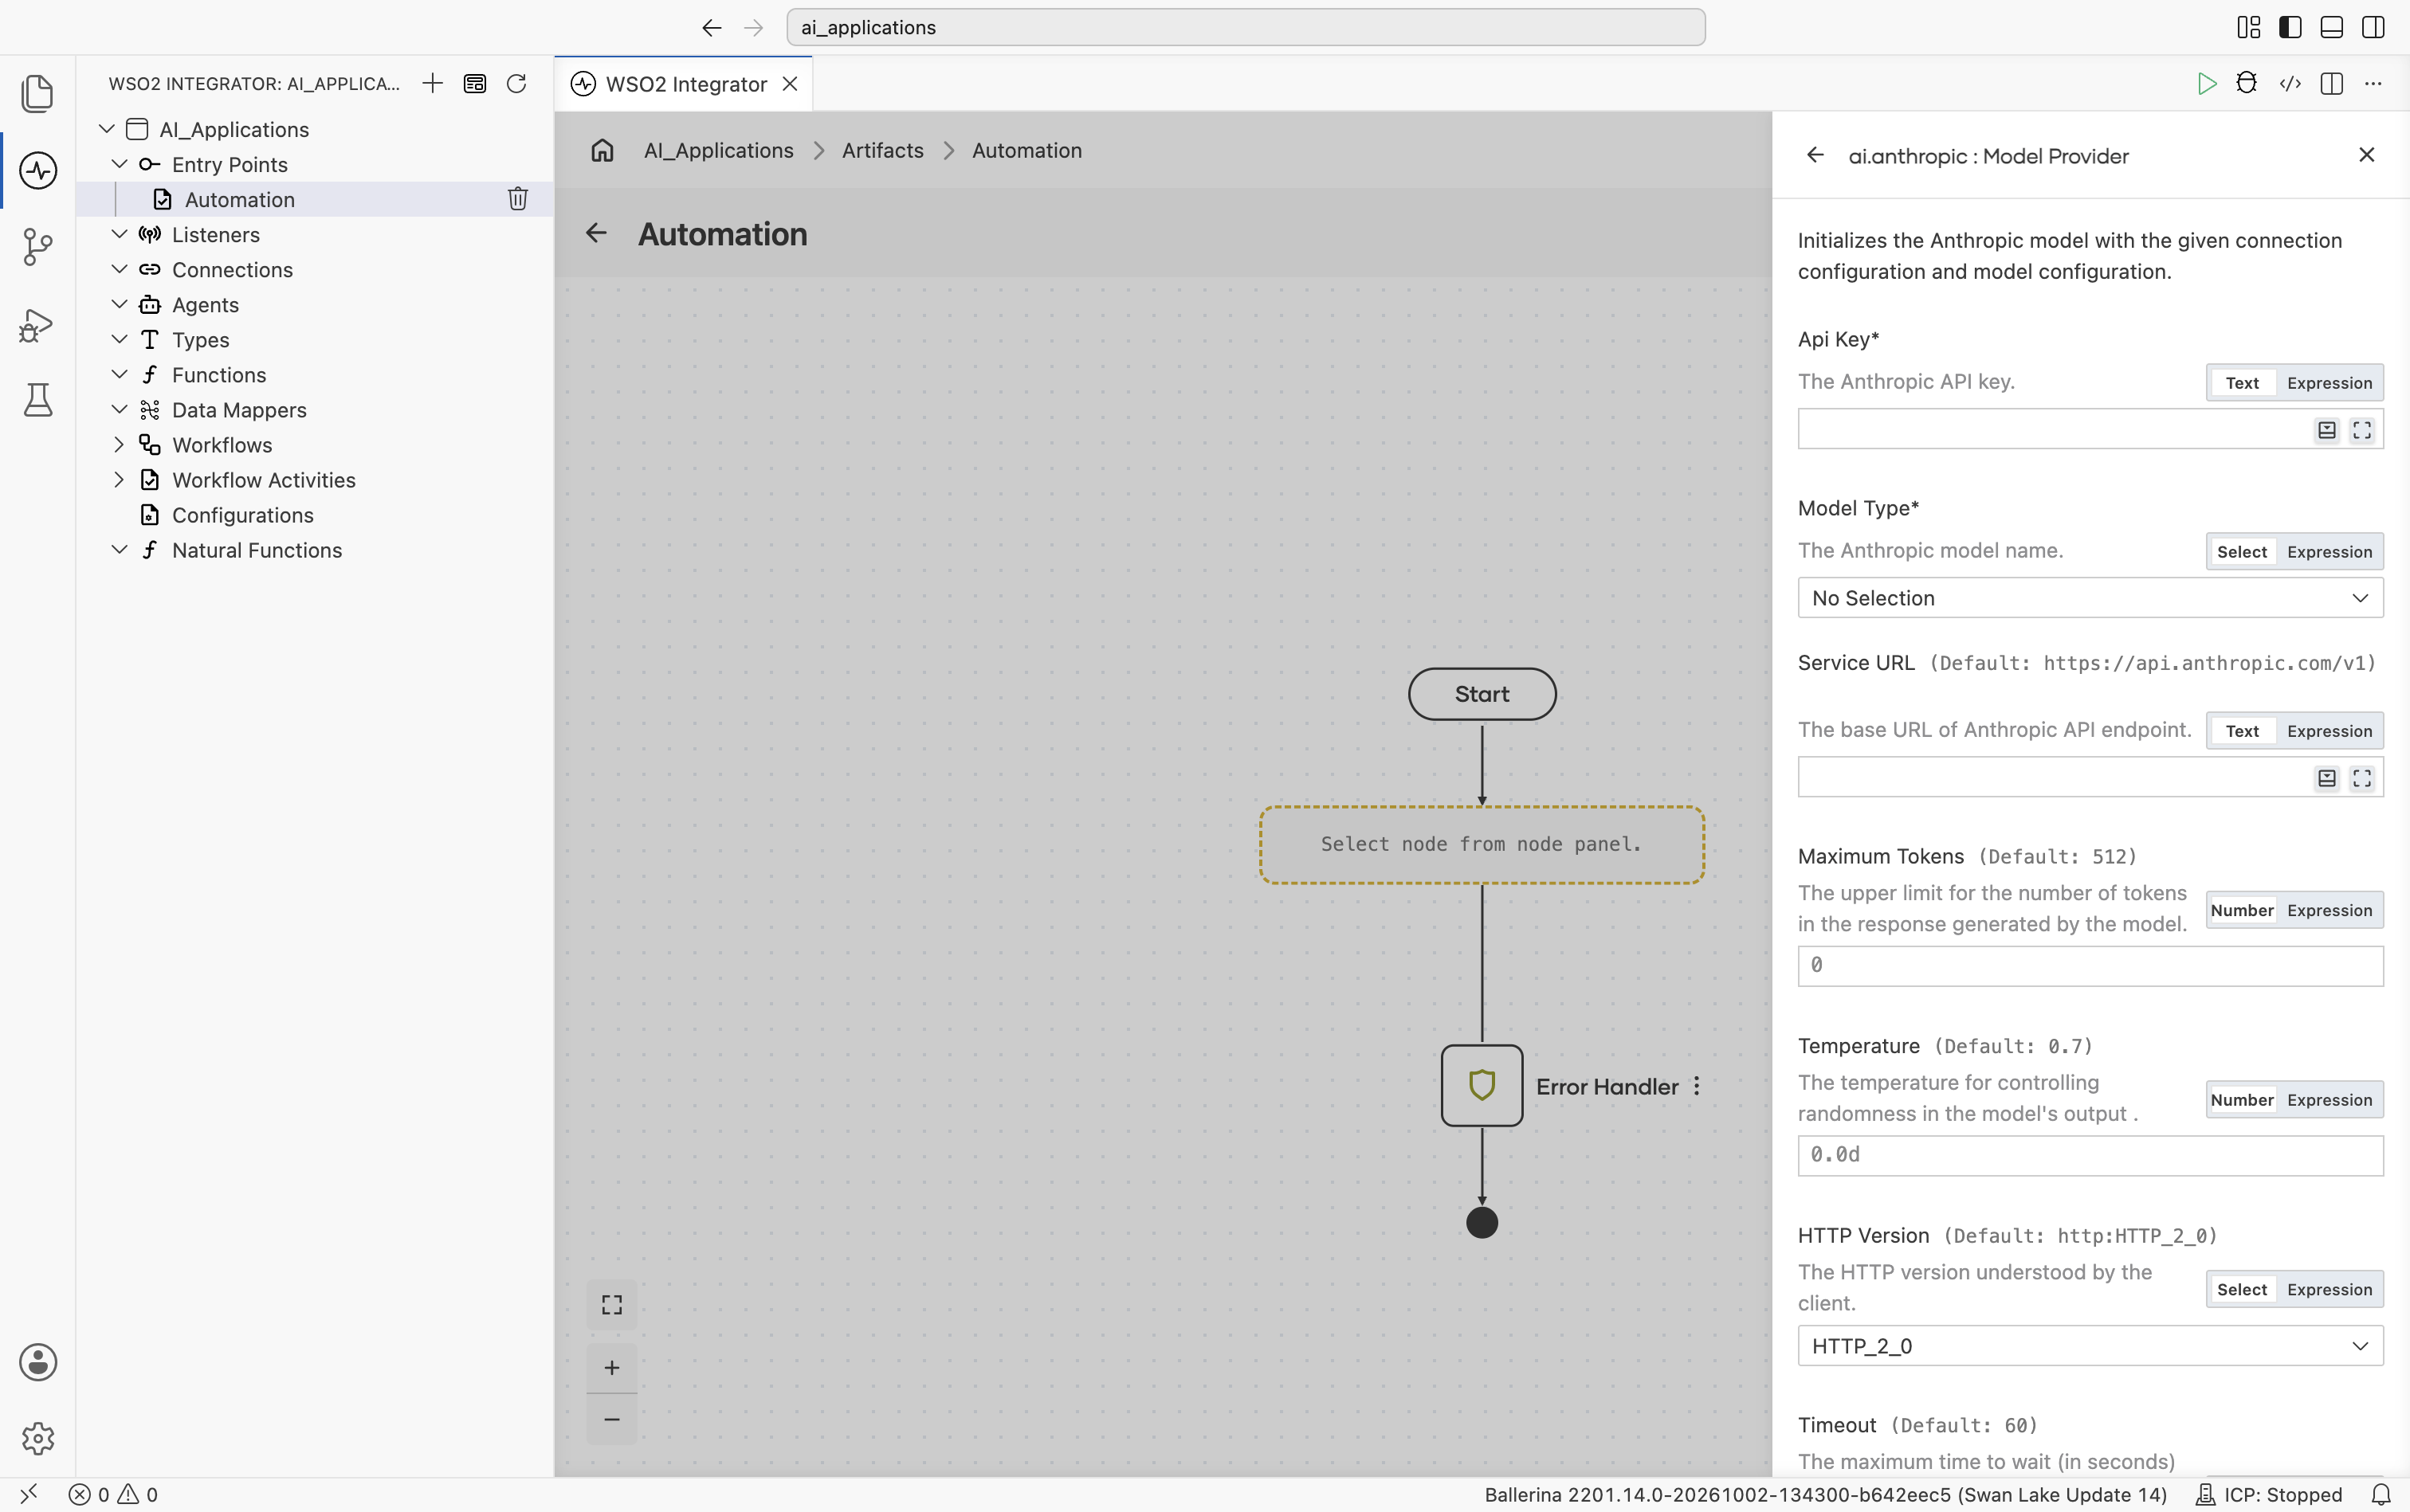Open the Explorer files icon in activity bar
Viewport: 2410px width, 1512px height.
point(38,93)
